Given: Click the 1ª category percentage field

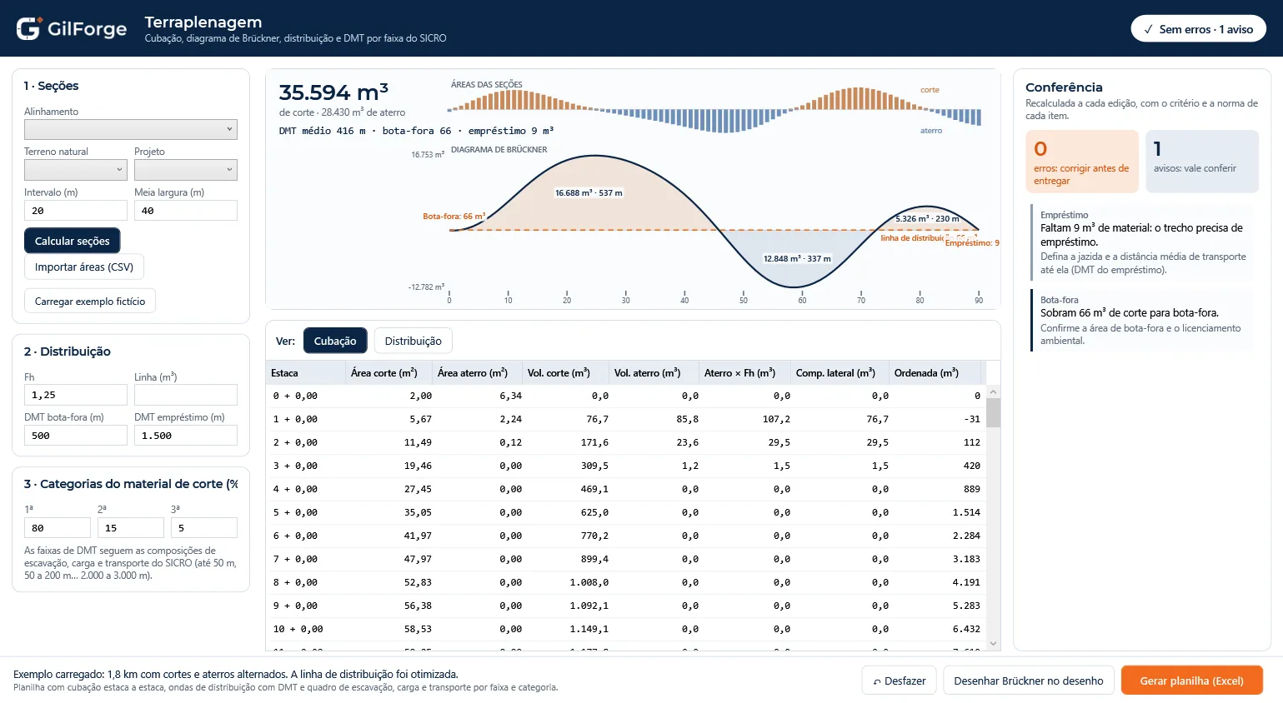Looking at the screenshot, I should point(58,528).
